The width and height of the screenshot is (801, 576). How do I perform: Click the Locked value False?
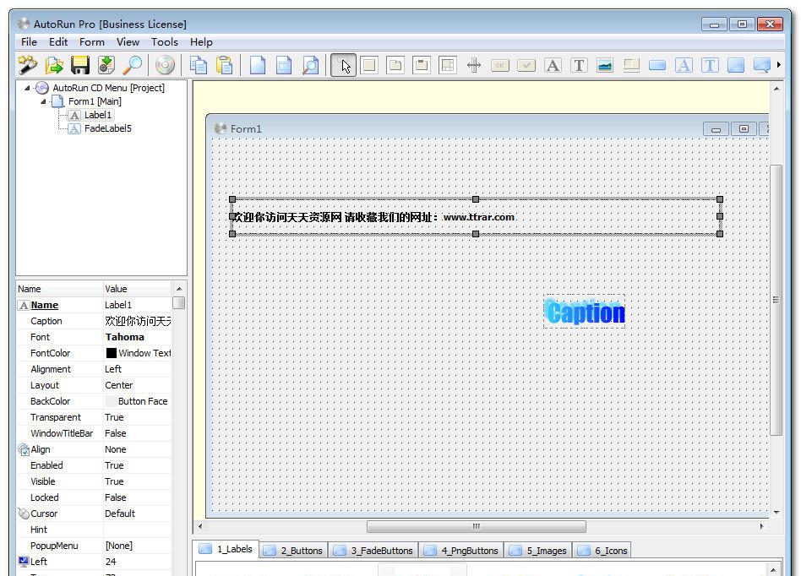click(x=138, y=497)
